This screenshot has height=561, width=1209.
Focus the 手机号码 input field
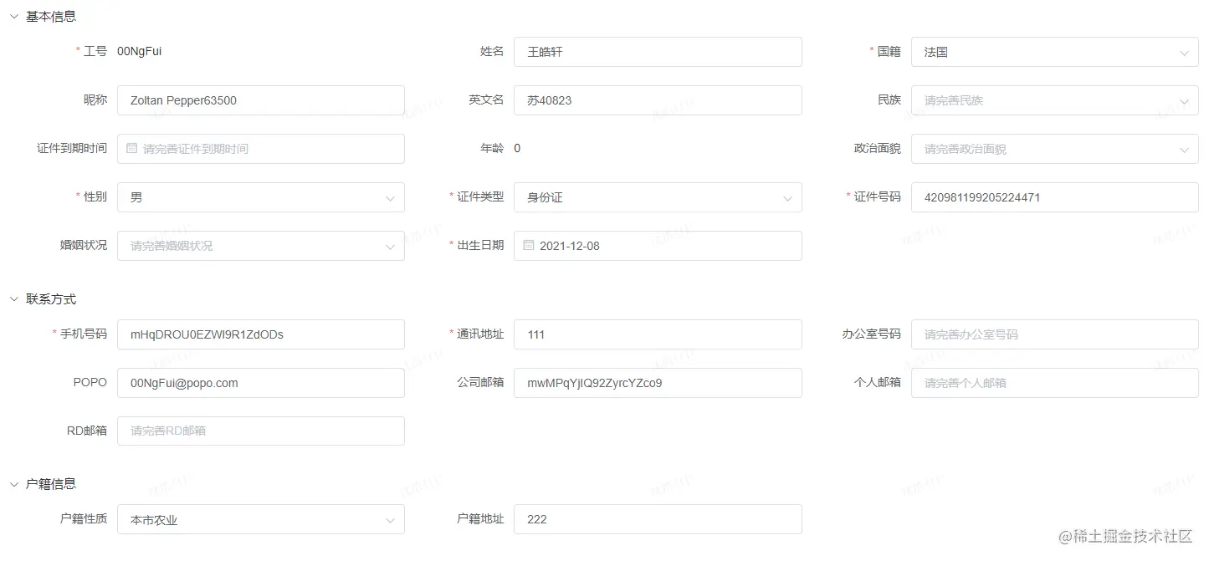261,334
